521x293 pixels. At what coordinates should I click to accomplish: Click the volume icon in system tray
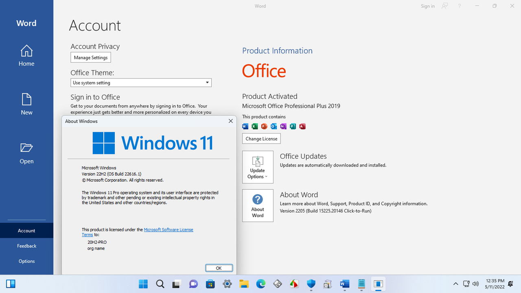pos(475,284)
